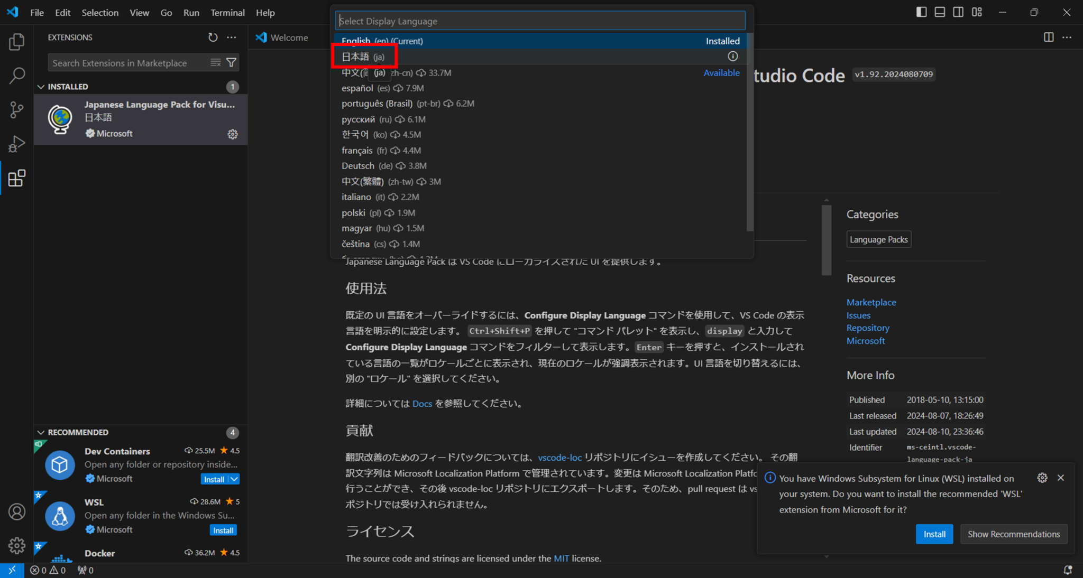Toggle the Primary Side Bar visibility
Image resolution: width=1083 pixels, height=578 pixels.
[x=921, y=12]
